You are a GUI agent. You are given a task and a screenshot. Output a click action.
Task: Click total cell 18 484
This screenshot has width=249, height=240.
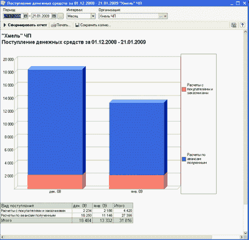pos(82,221)
